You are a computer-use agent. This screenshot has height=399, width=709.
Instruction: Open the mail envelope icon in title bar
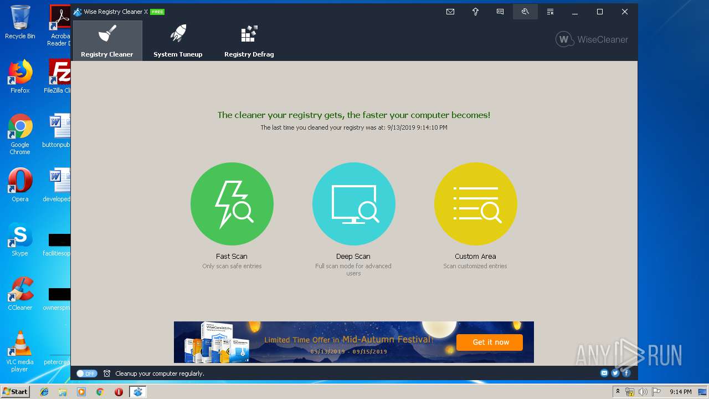(450, 12)
